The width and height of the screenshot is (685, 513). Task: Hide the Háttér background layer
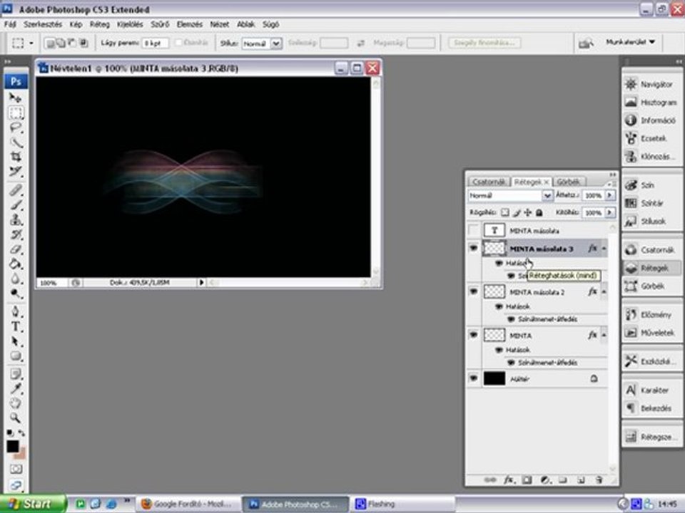point(474,378)
